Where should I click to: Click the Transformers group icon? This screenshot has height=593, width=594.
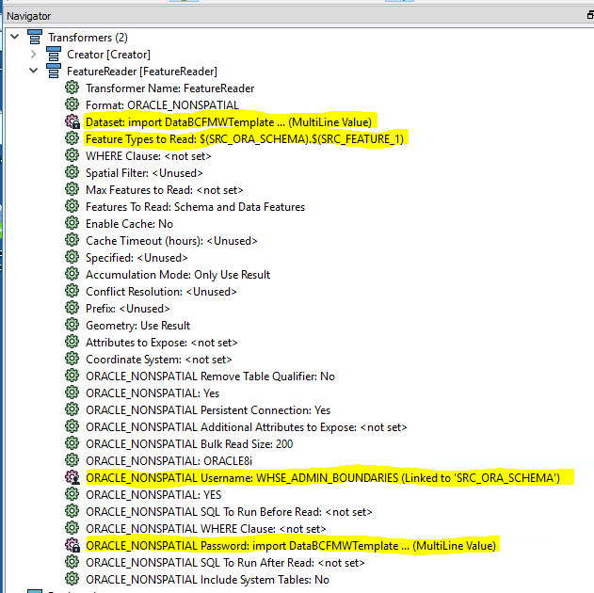coord(35,37)
